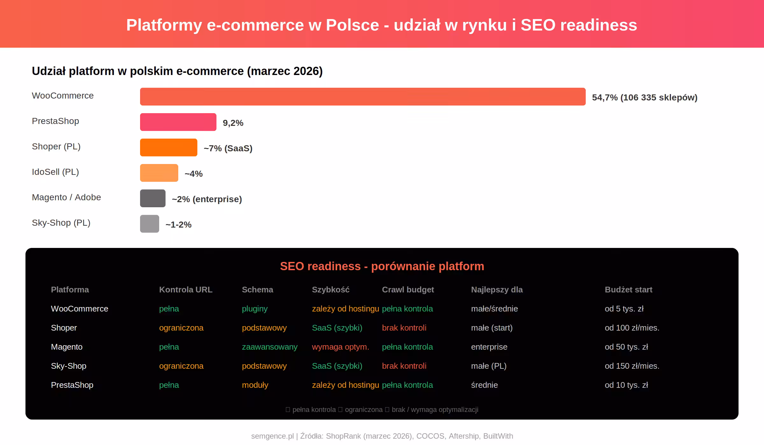
Task: Click the pink PrestaShop bar
Action: [x=178, y=122]
